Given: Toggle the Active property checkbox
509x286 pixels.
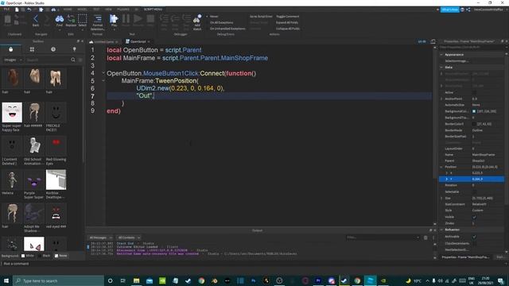Looking at the screenshot, I should (x=474, y=92).
